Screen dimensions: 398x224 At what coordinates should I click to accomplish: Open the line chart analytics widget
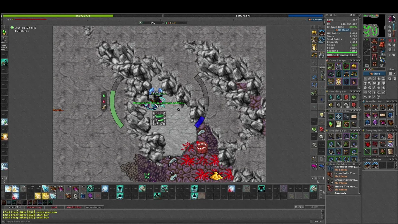383,92
